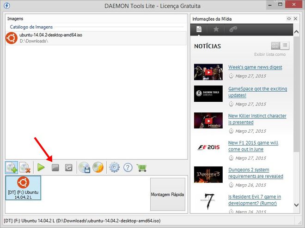Viewport: 305px width, 228px height.
Task: Open New F1 2015 game link
Action: pyautogui.click(x=253, y=146)
